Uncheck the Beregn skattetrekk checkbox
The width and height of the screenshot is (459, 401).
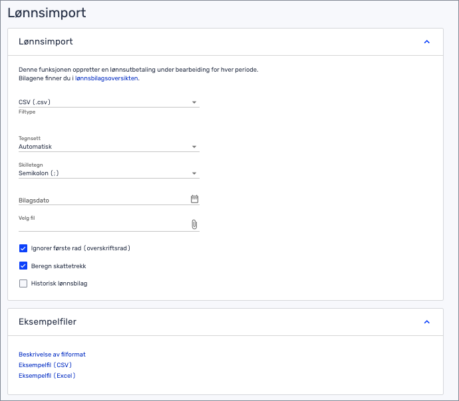pos(23,266)
